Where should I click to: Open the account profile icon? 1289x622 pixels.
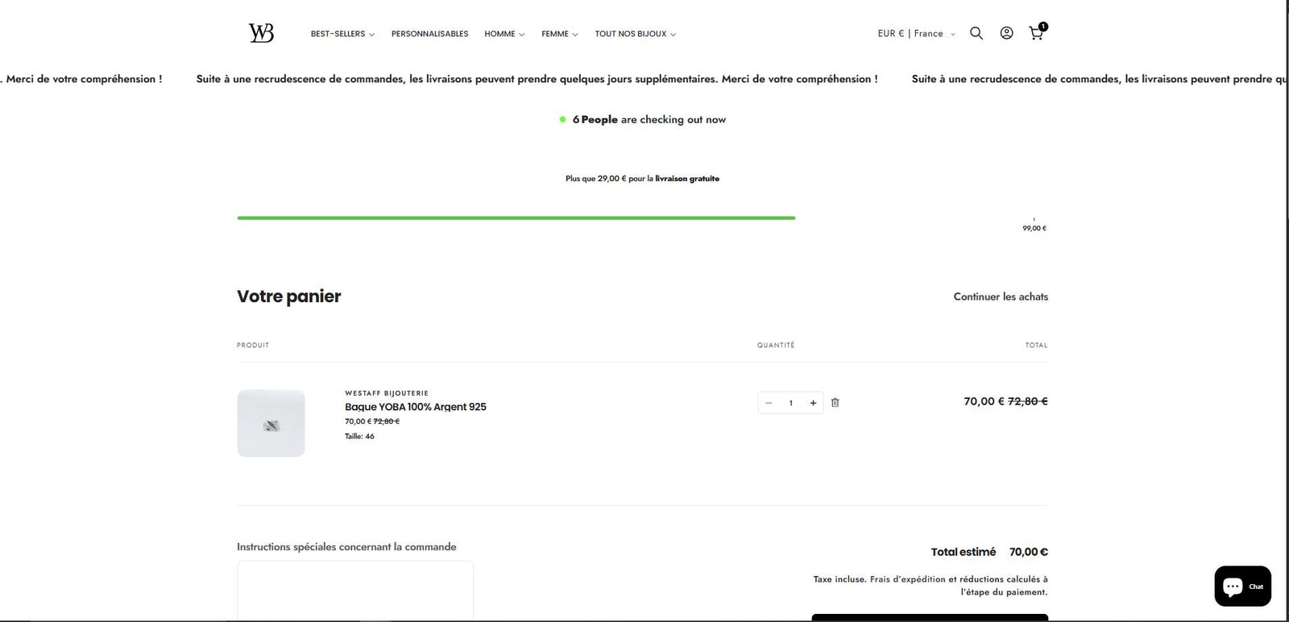(1006, 33)
